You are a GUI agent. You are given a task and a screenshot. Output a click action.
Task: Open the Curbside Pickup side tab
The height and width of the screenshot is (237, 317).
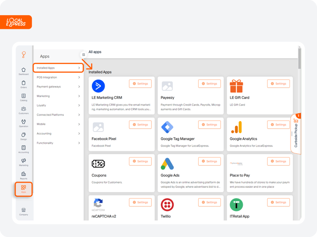pyautogui.click(x=296, y=134)
